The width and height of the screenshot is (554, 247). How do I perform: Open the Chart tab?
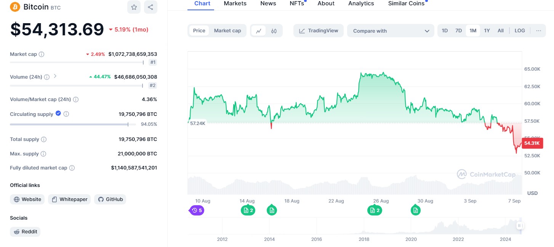(202, 4)
